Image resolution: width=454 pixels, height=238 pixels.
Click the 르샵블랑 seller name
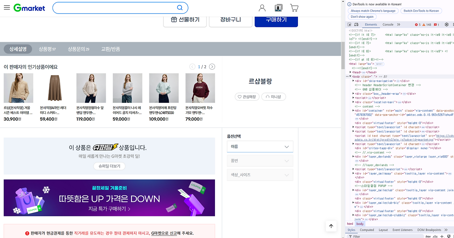click(x=260, y=81)
